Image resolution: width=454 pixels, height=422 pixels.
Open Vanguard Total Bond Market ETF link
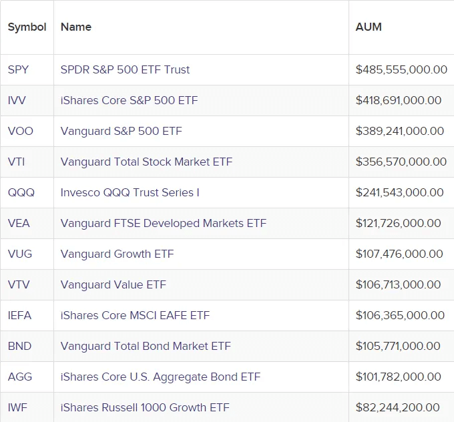[146, 346]
